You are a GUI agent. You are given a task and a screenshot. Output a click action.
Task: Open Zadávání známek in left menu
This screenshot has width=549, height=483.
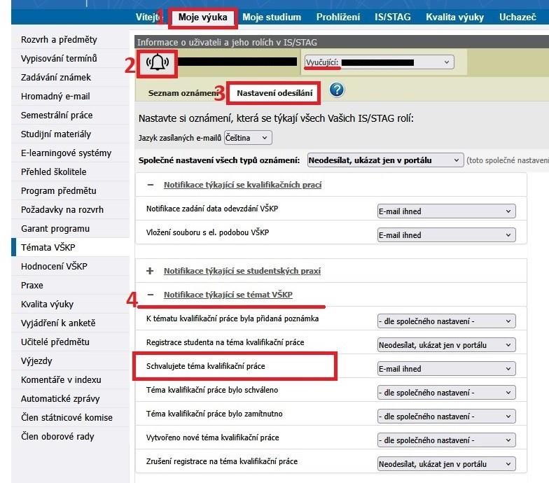click(56, 77)
